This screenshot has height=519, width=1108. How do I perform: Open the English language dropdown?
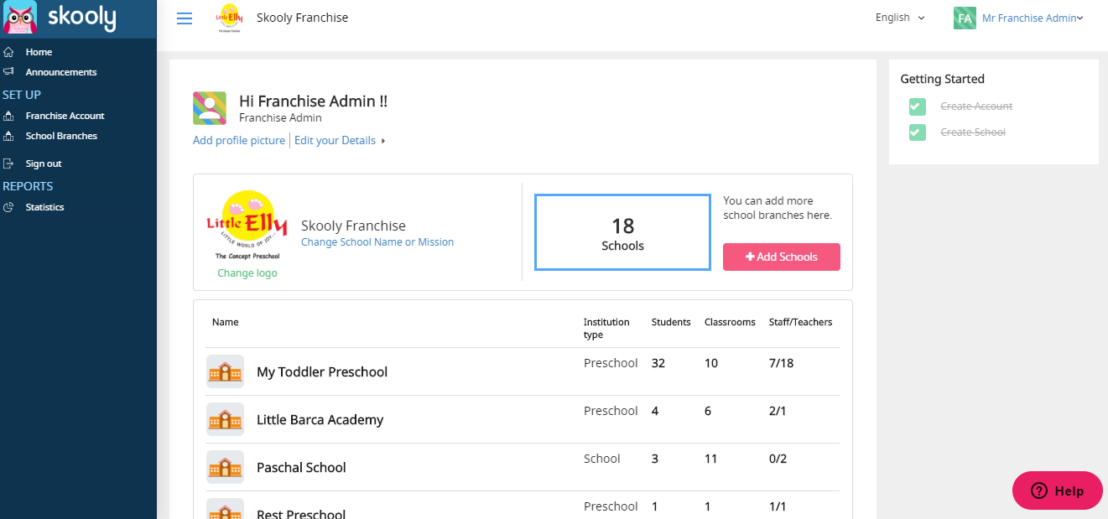click(x=900, y=18)
